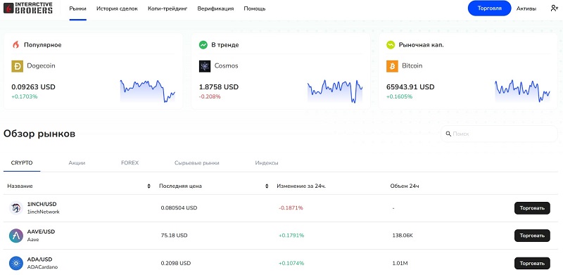
Task: Click Торговать button for AAVE/USD
Action: coord(532,236)
